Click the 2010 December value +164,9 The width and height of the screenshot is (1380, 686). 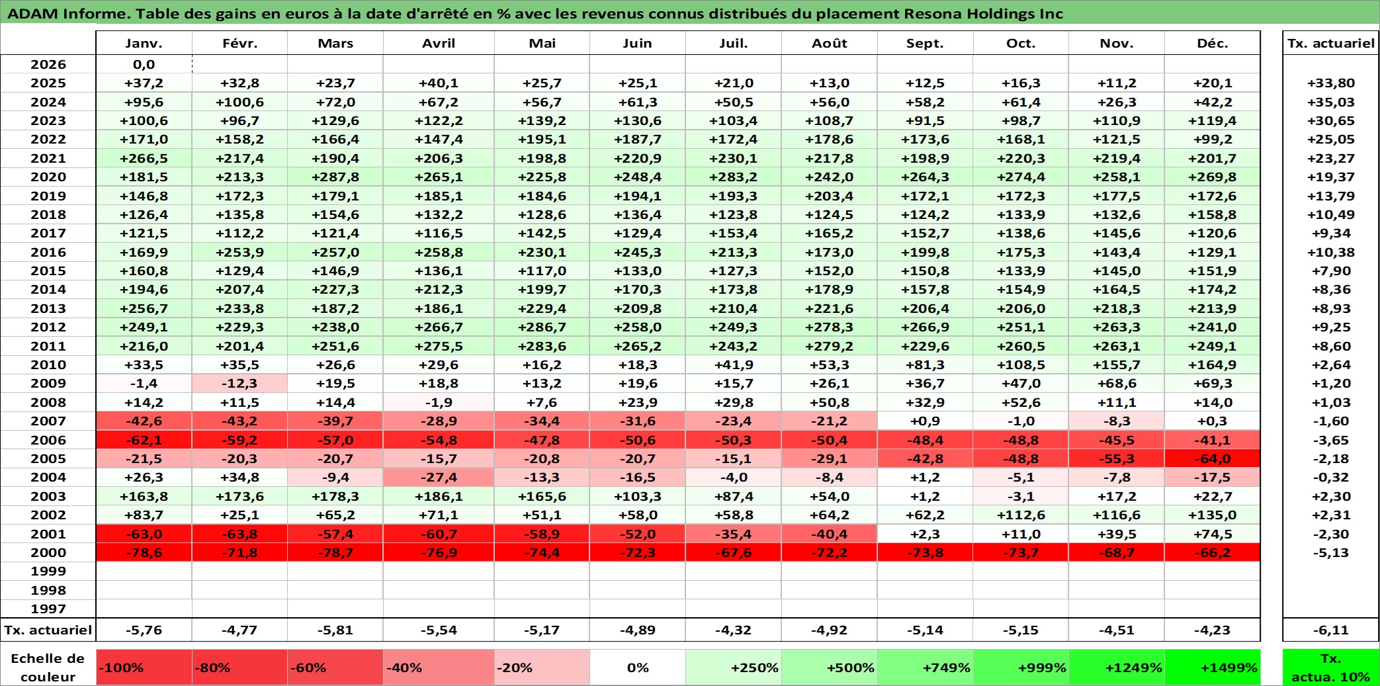[1213, 364]
